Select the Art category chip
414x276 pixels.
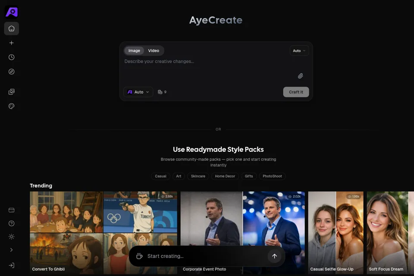click(179, 176)
